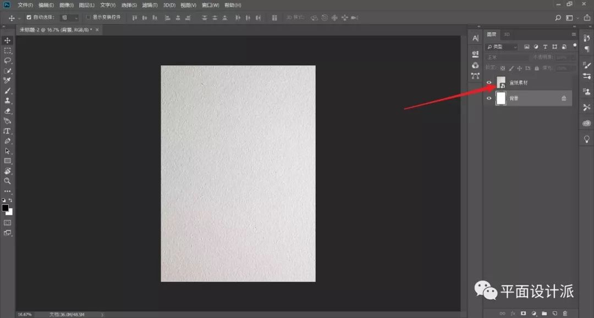594x318 pixels.
Task: Select the Rectangular Marquee tool
Action: [x=8, y=51]
